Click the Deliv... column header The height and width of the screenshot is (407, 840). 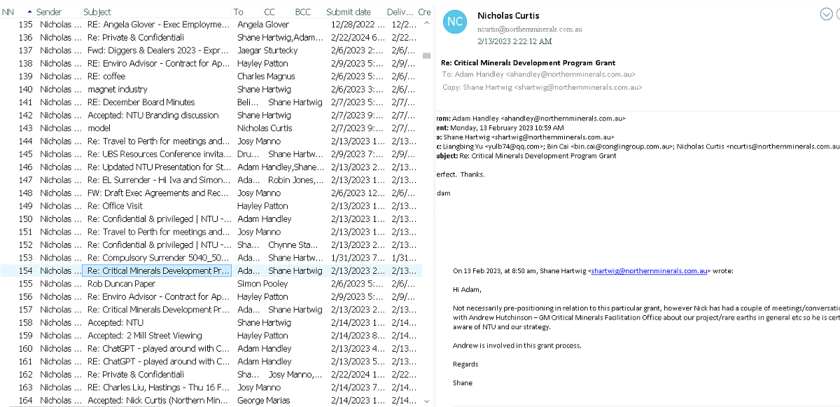coord(400,12)
